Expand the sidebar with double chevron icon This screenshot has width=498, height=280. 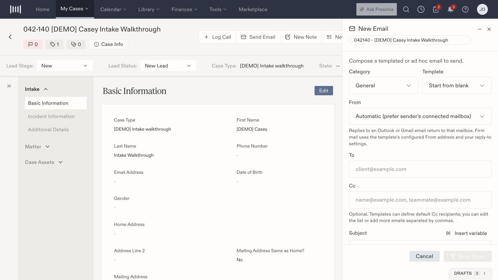point(9,86)
